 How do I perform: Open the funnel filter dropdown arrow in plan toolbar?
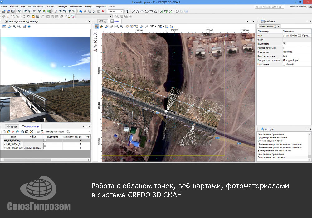155,27
